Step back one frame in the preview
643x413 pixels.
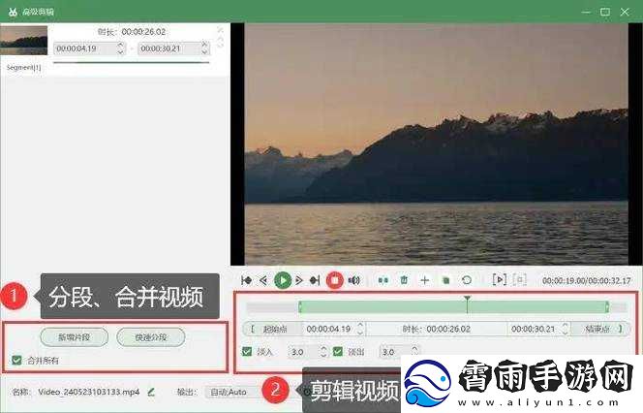(263, 280)
